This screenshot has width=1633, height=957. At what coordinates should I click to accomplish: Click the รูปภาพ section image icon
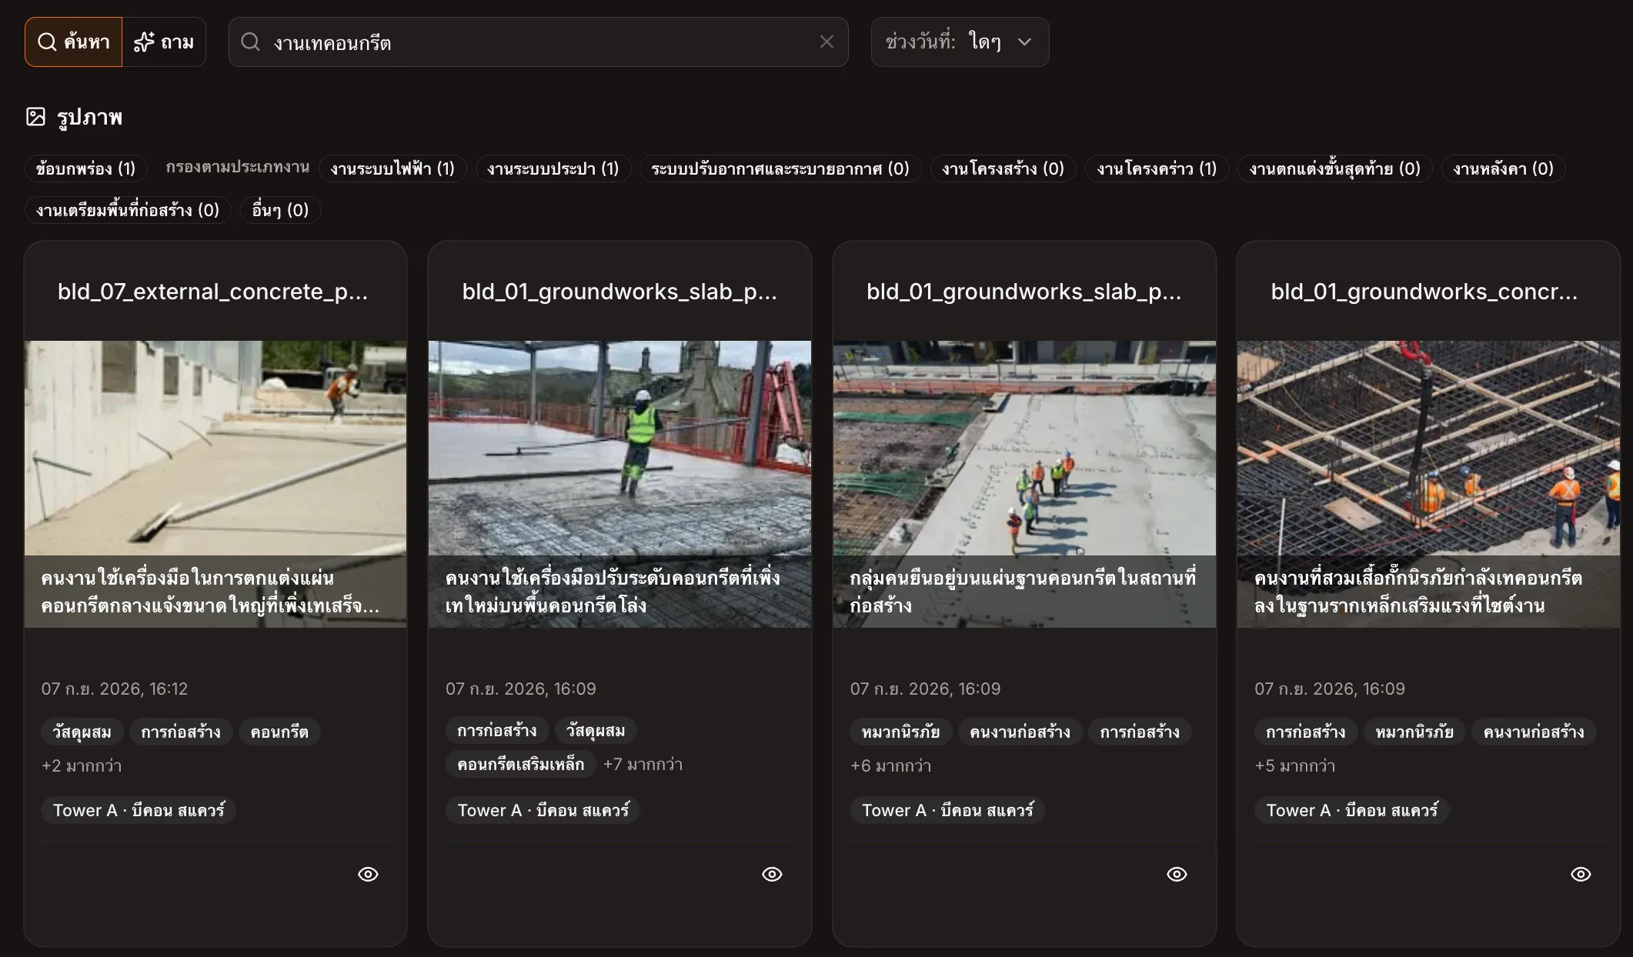35,117
